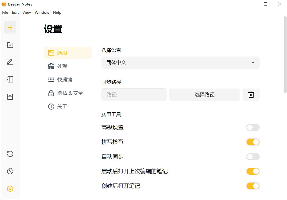Open the 选择语言 language dropdown

tap(180, 63)
